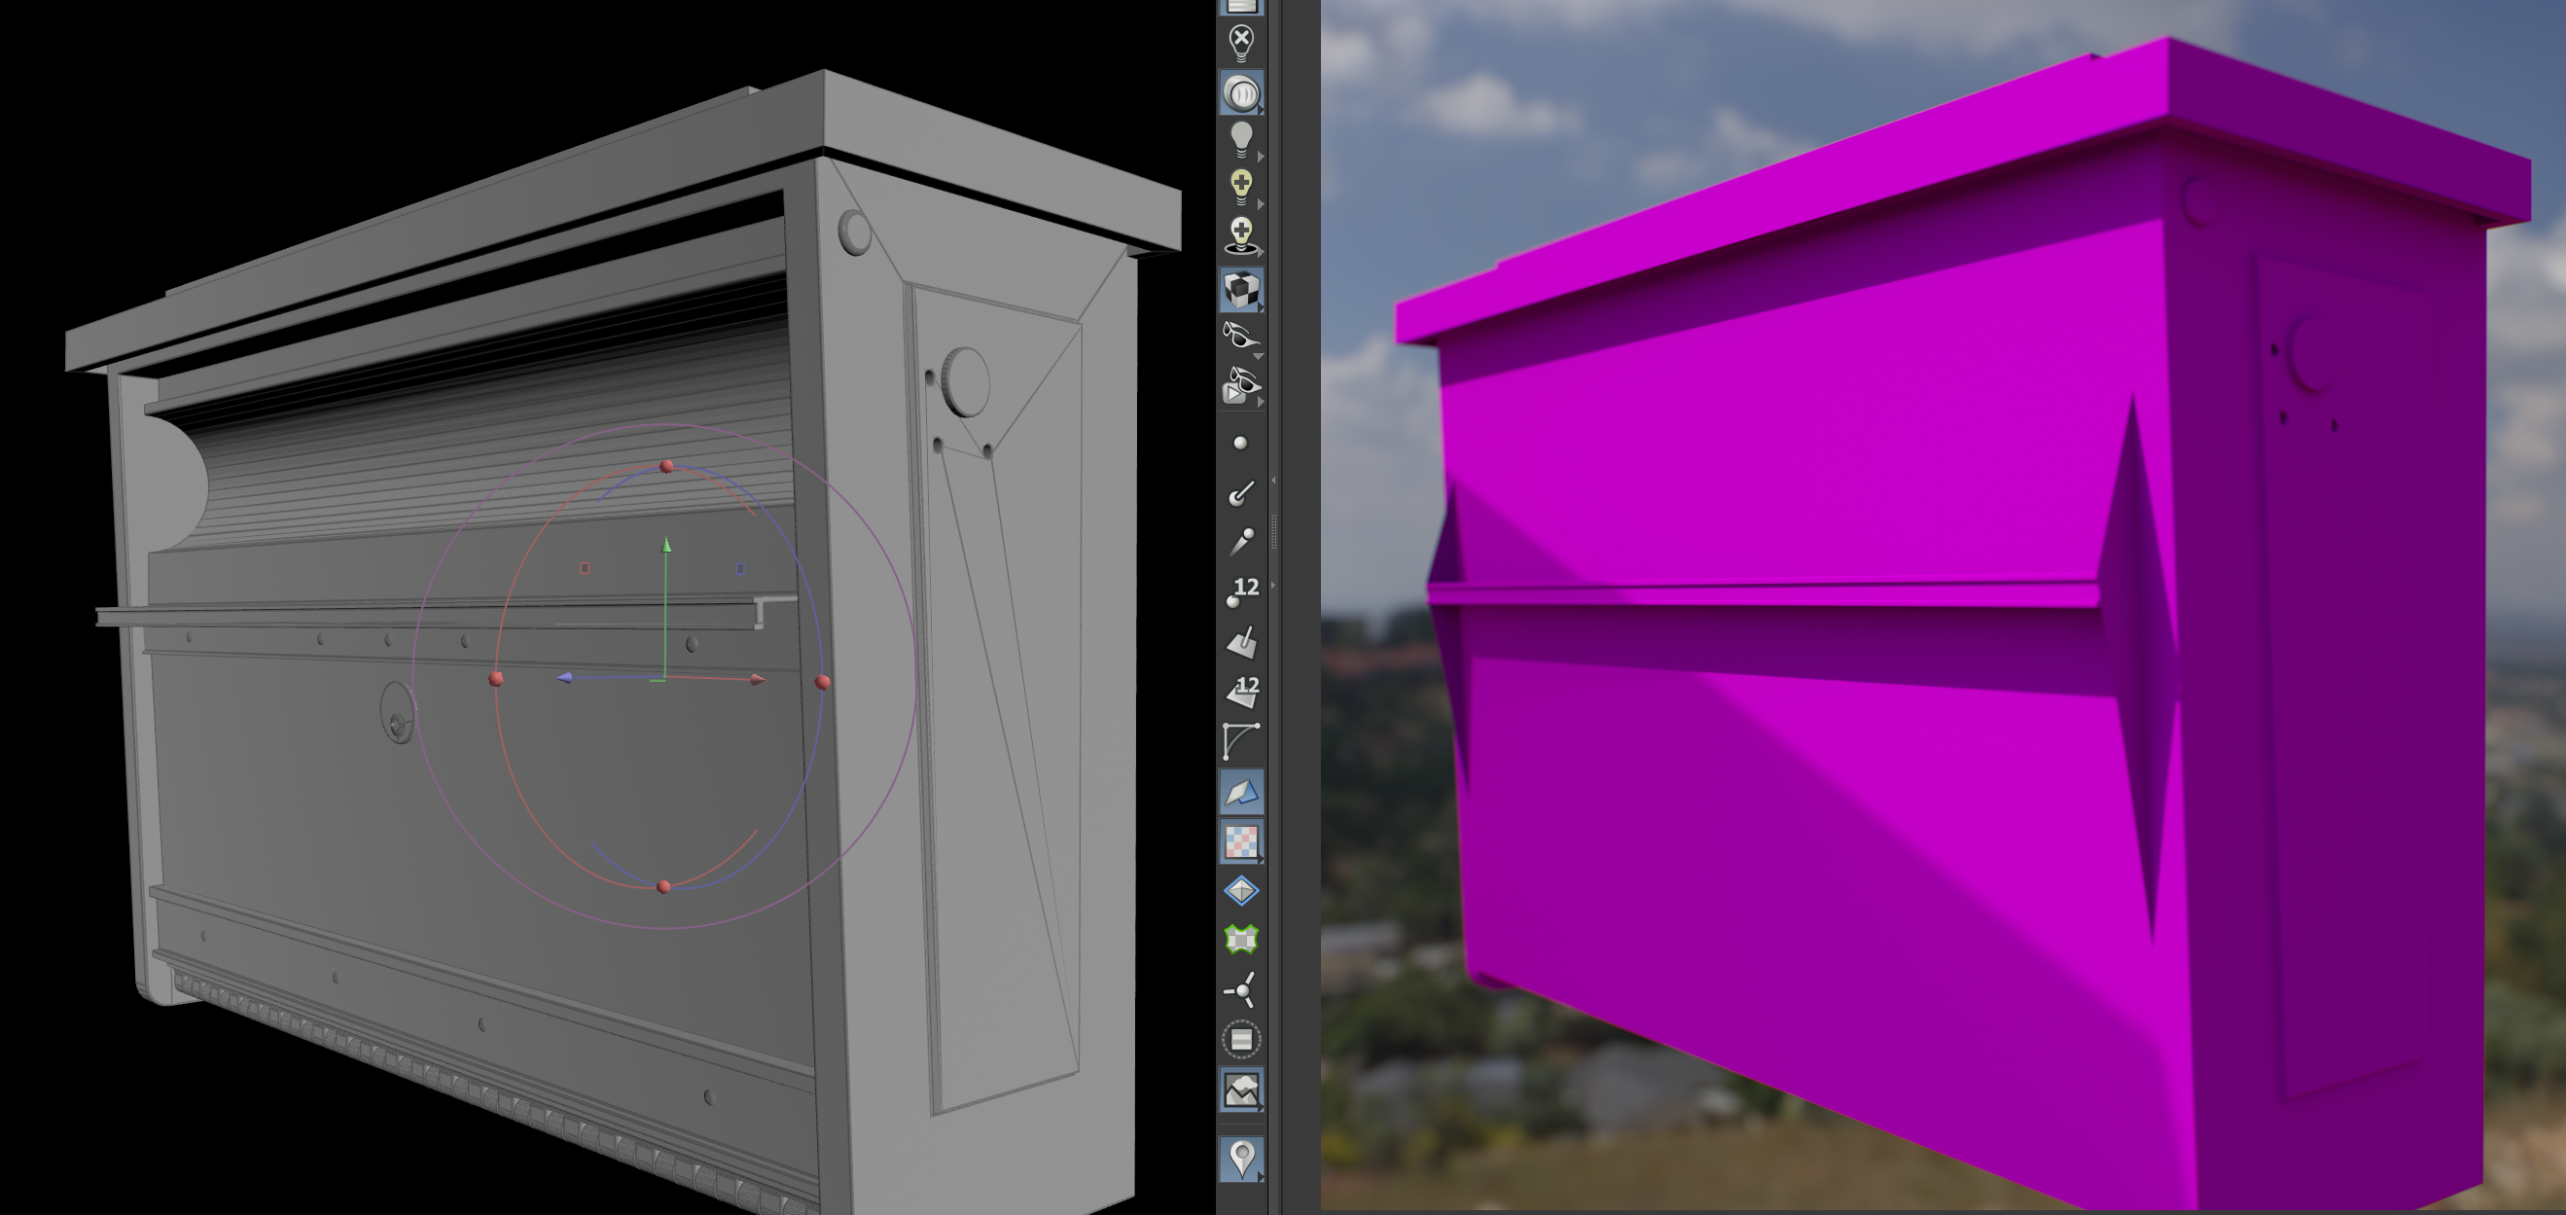Open the sunglasses display filter dropdown arrow
The width and height of the screenshot is (2566, 1215).
tap(1259, 355)
